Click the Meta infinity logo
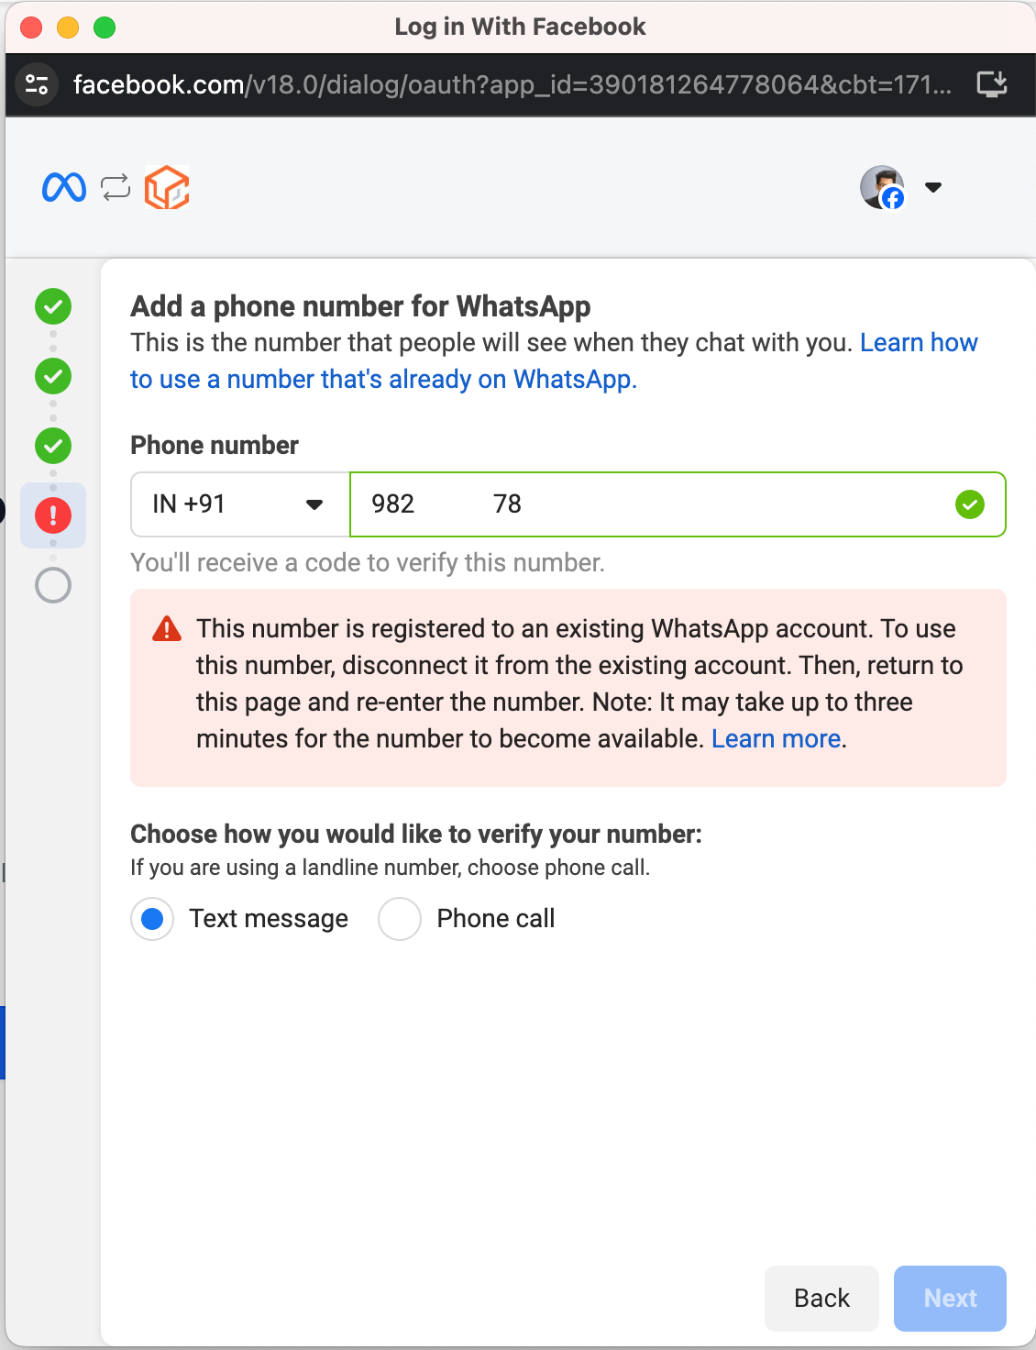This screenshot has height=1350, width=1036. pyautogui.click(x=64, y=187)
